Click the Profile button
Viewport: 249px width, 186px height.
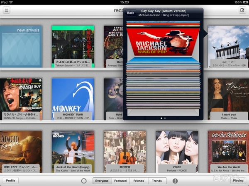pos(11,181)
